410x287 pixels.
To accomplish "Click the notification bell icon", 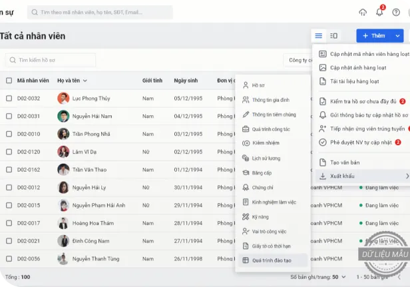I will coord(379,12).
